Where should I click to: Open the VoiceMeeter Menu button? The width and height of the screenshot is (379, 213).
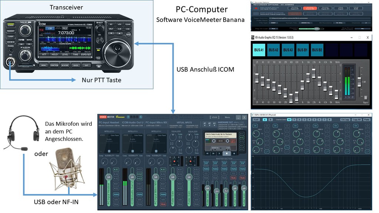[x=227, y=117]
